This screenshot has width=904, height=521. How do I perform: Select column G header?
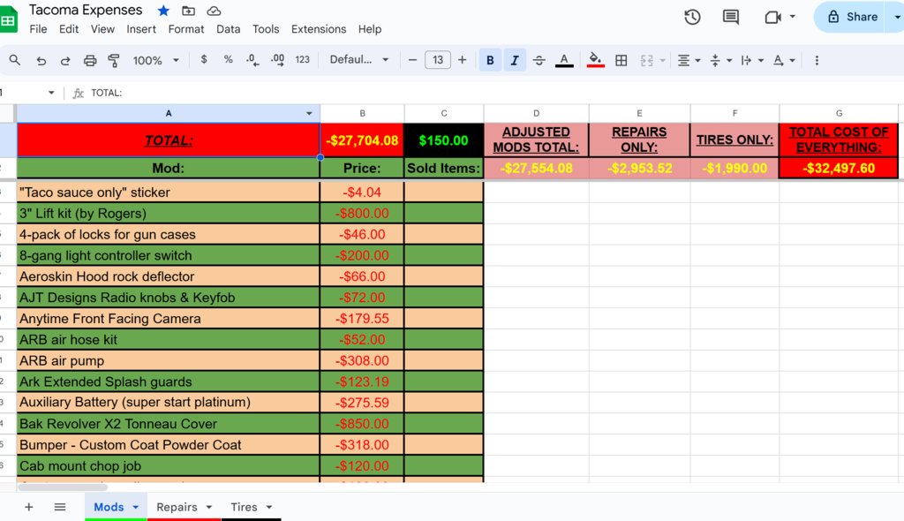pyautogui.click(x=839, y=113)
